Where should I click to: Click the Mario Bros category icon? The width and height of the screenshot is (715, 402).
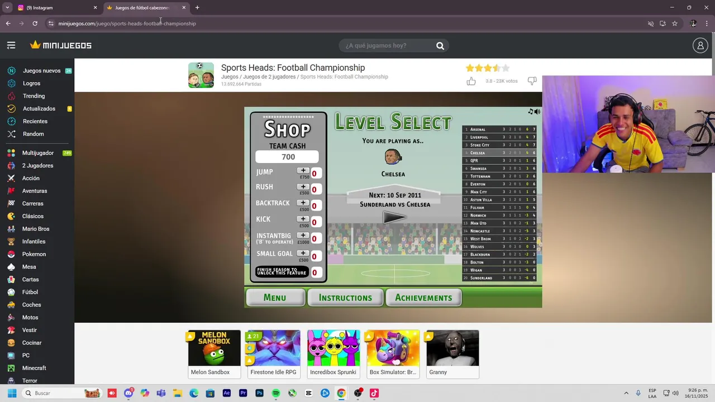click(x=11, y=229)
